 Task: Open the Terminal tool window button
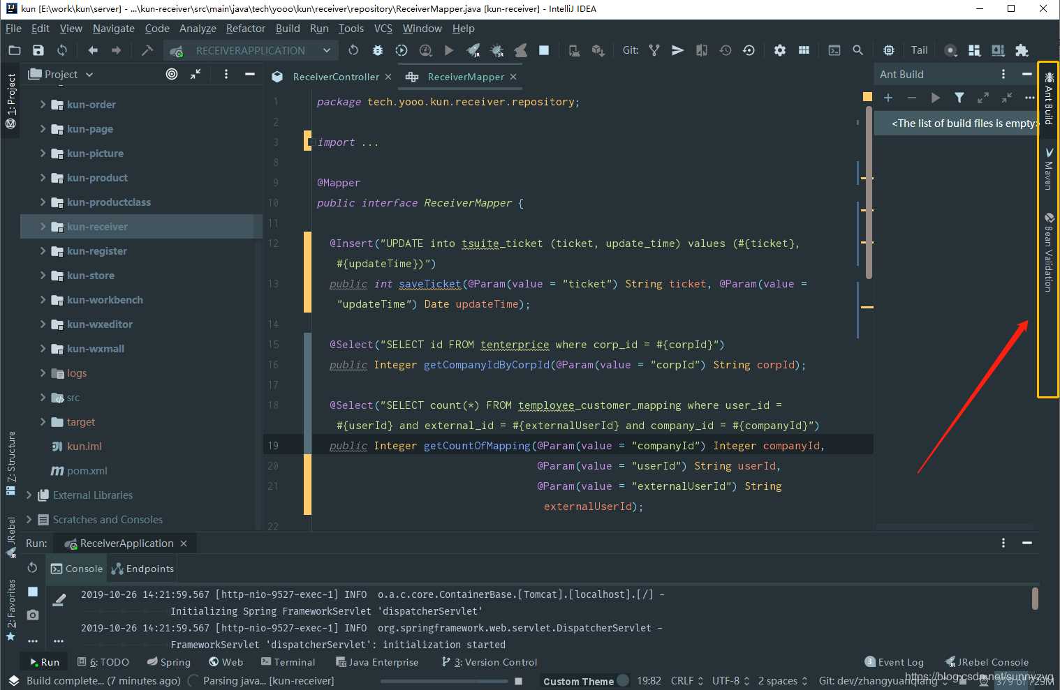pyautogui.click(x=288, y=662)
